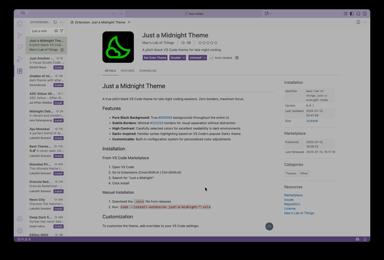Split the editor to the right
This screenshot has width=384, height=260.
tap(358, 22)
